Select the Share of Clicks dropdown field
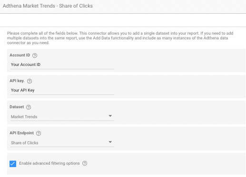This screenshot has height=177, width=246. tap(62, 143)
